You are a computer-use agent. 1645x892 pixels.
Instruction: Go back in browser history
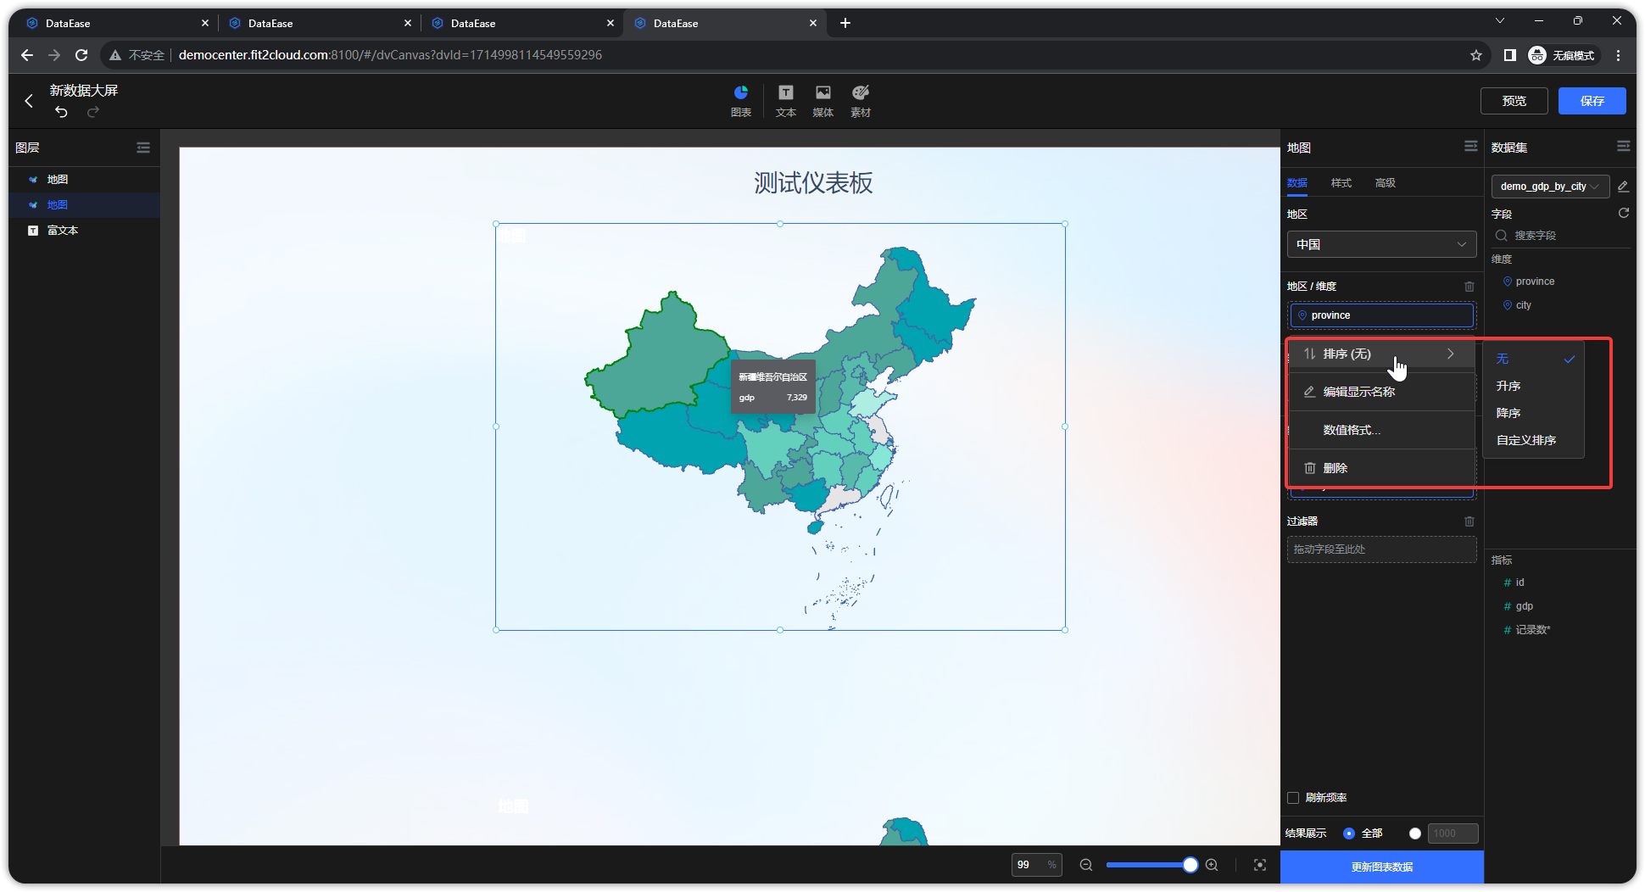27,55
